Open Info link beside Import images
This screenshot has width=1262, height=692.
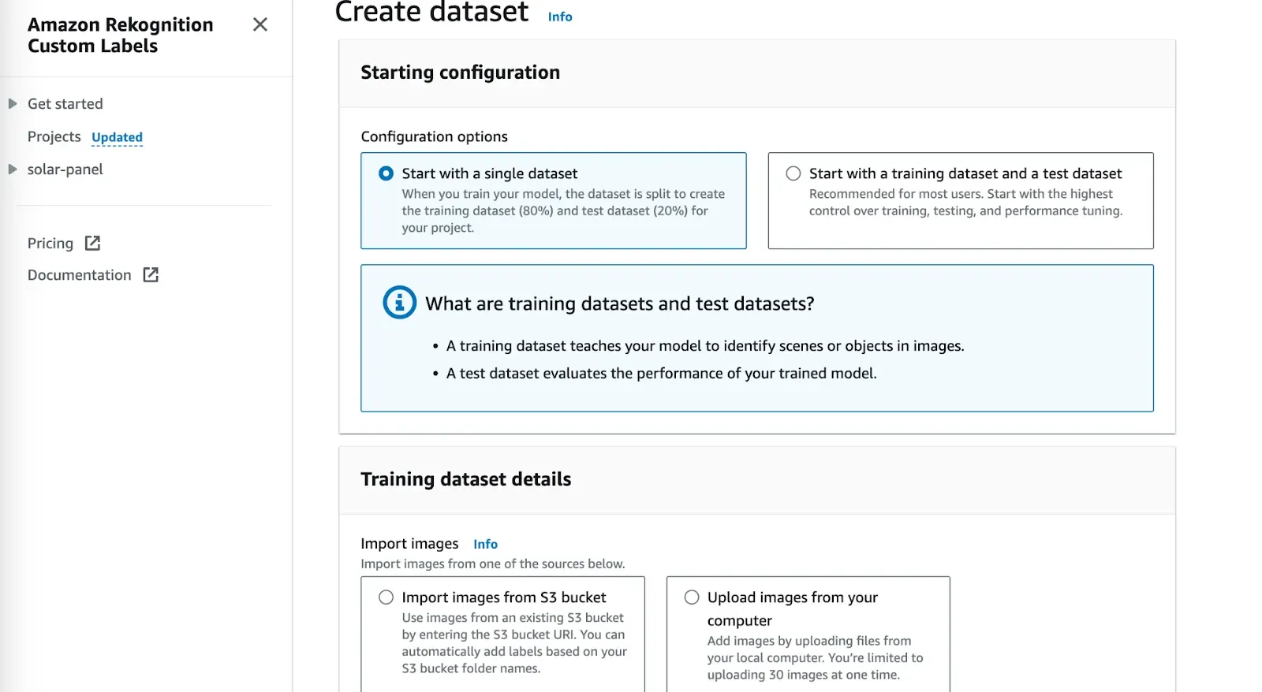pos(485,544)
